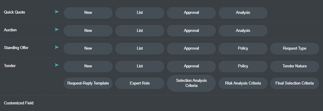The width and height of the screenshot is (323, 111).
Task: Open Analysis in the Auction row
Action: pos(243,31)
